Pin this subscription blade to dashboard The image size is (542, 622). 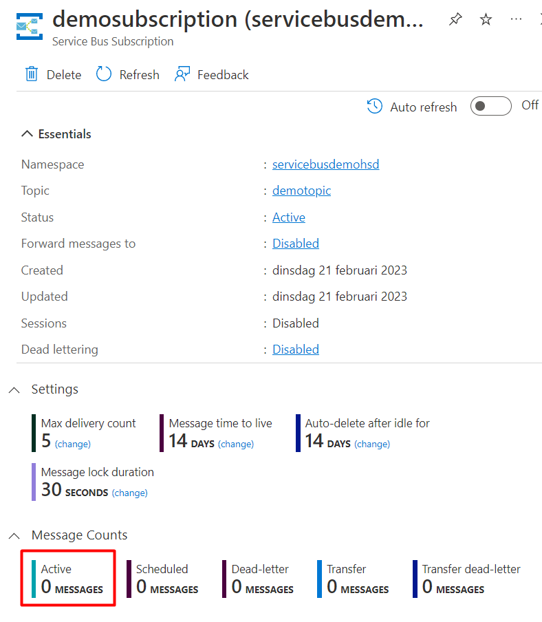[455, 19]
